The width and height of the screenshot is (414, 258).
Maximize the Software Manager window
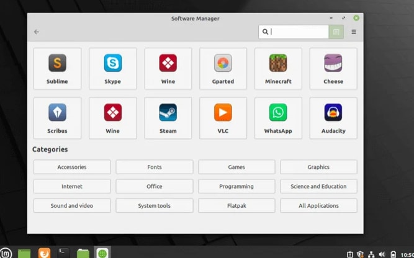pyautogui.click(x=343, y=18)
